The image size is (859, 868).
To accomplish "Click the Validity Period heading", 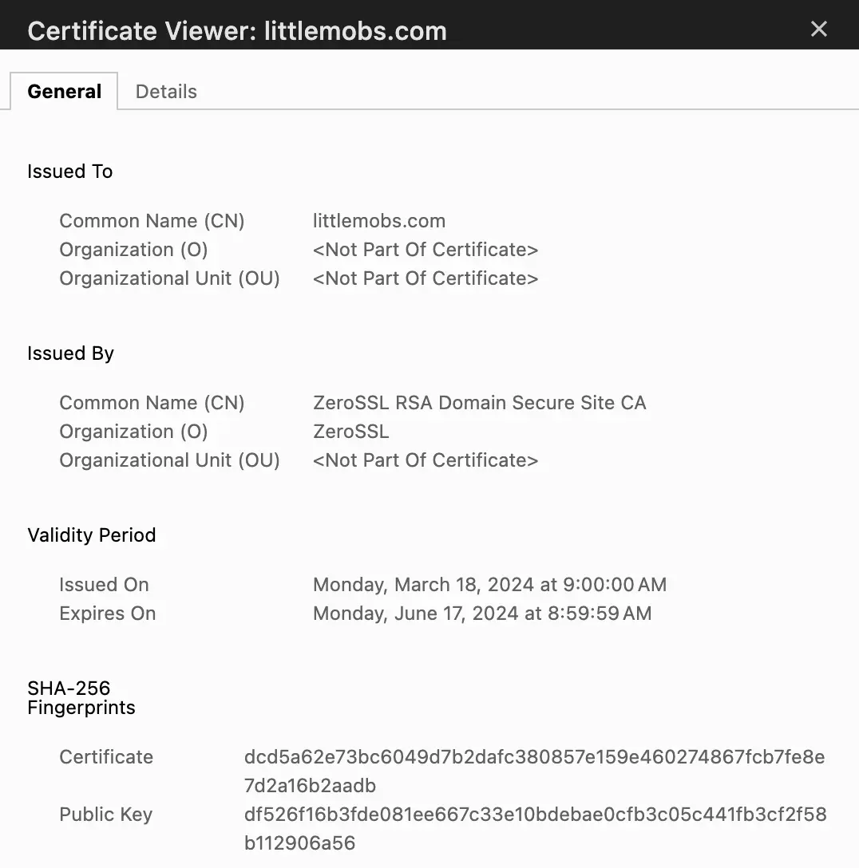I will 92,535.
